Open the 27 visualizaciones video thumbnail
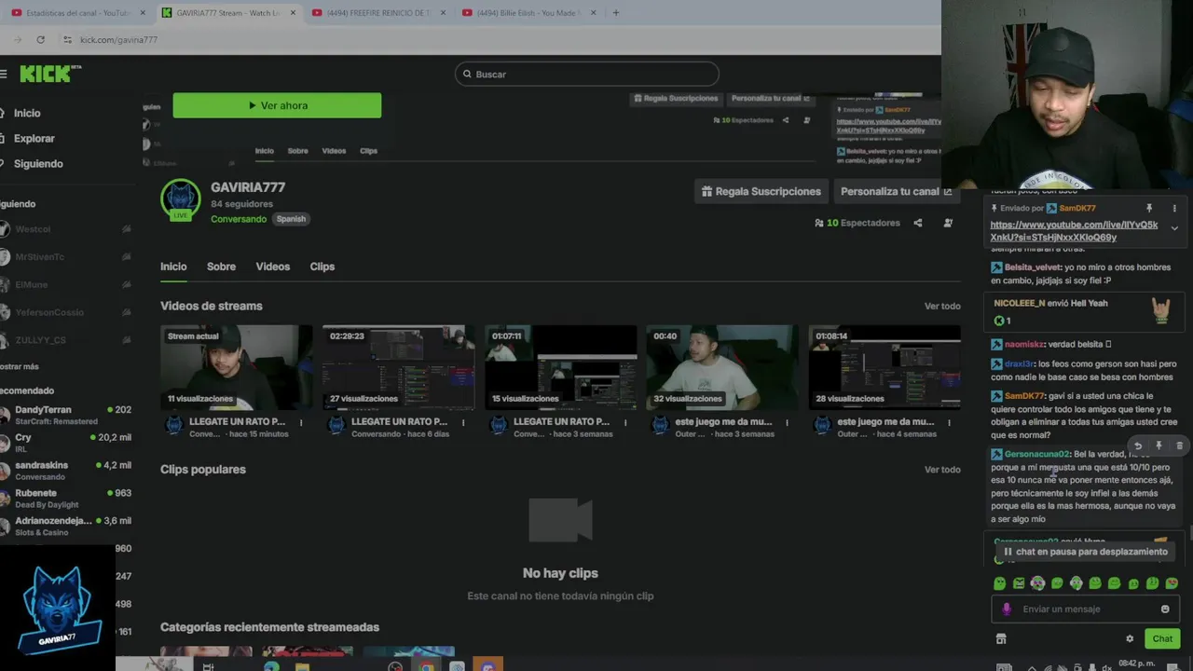Image resolution: width=1193 pixels, height=671 pixels. pos(398,367)
